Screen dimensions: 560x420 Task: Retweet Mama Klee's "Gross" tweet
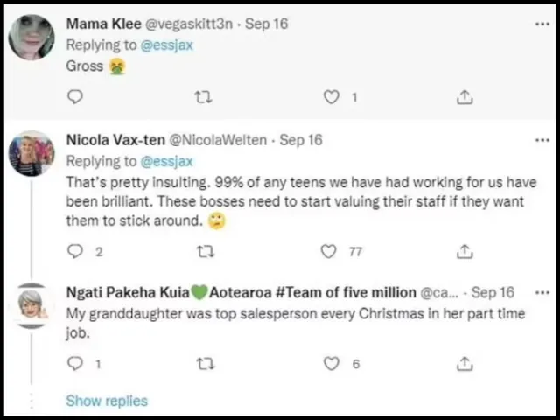(203, 97)
